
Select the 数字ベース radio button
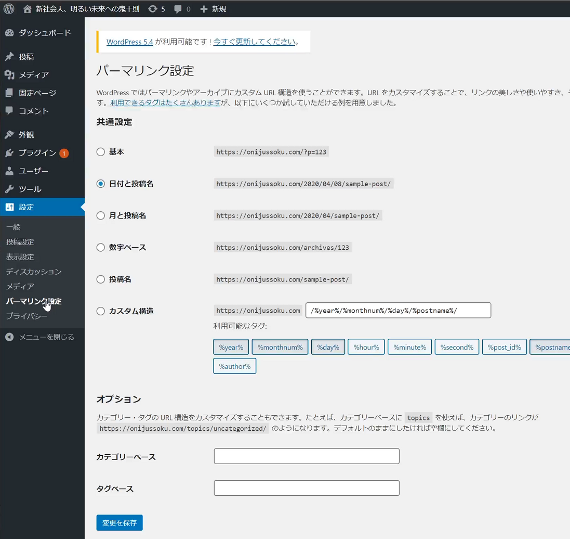[x=101, y=248]
